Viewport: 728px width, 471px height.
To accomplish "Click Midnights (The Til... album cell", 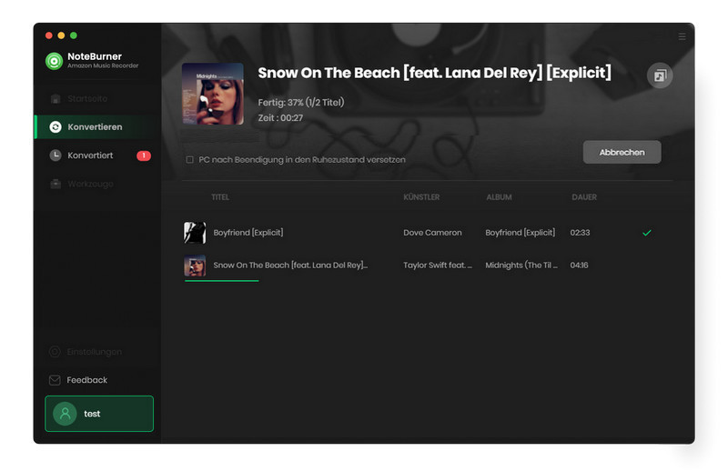I will click(x=521, y=266).
